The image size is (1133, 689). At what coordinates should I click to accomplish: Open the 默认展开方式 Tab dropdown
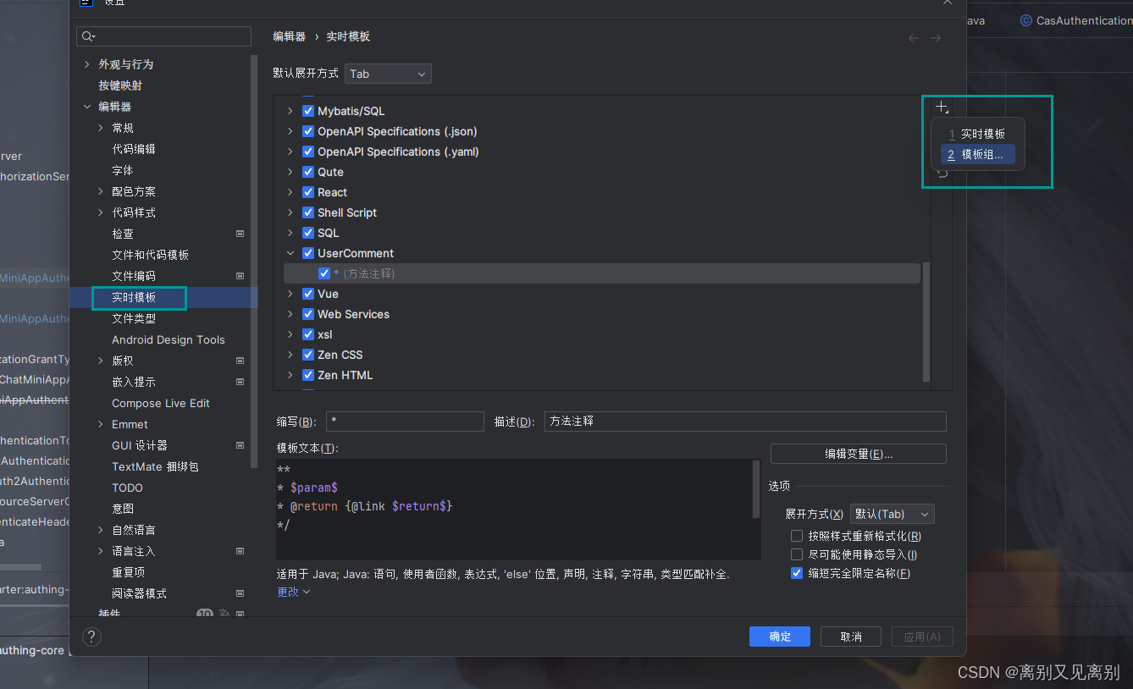387,74
